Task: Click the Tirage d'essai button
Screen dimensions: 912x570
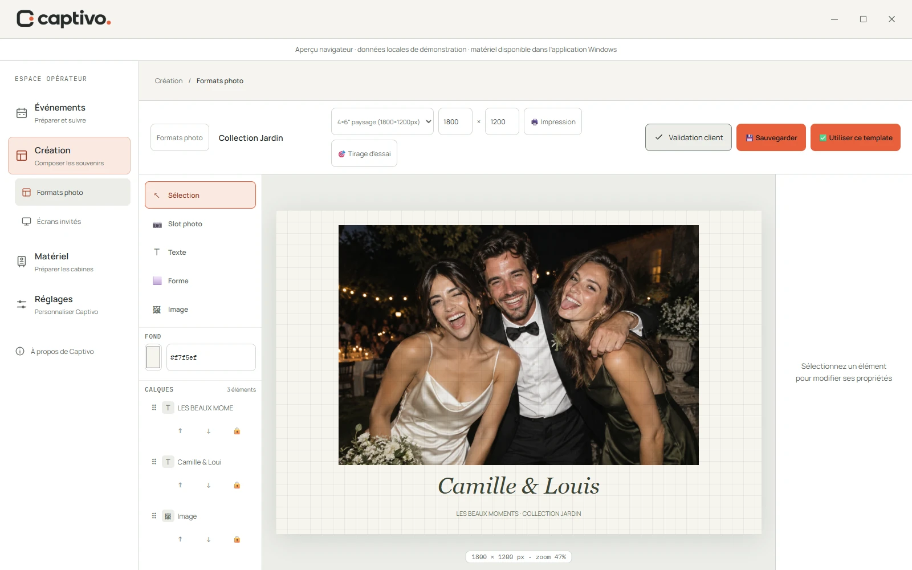Action: coord(364,153)
